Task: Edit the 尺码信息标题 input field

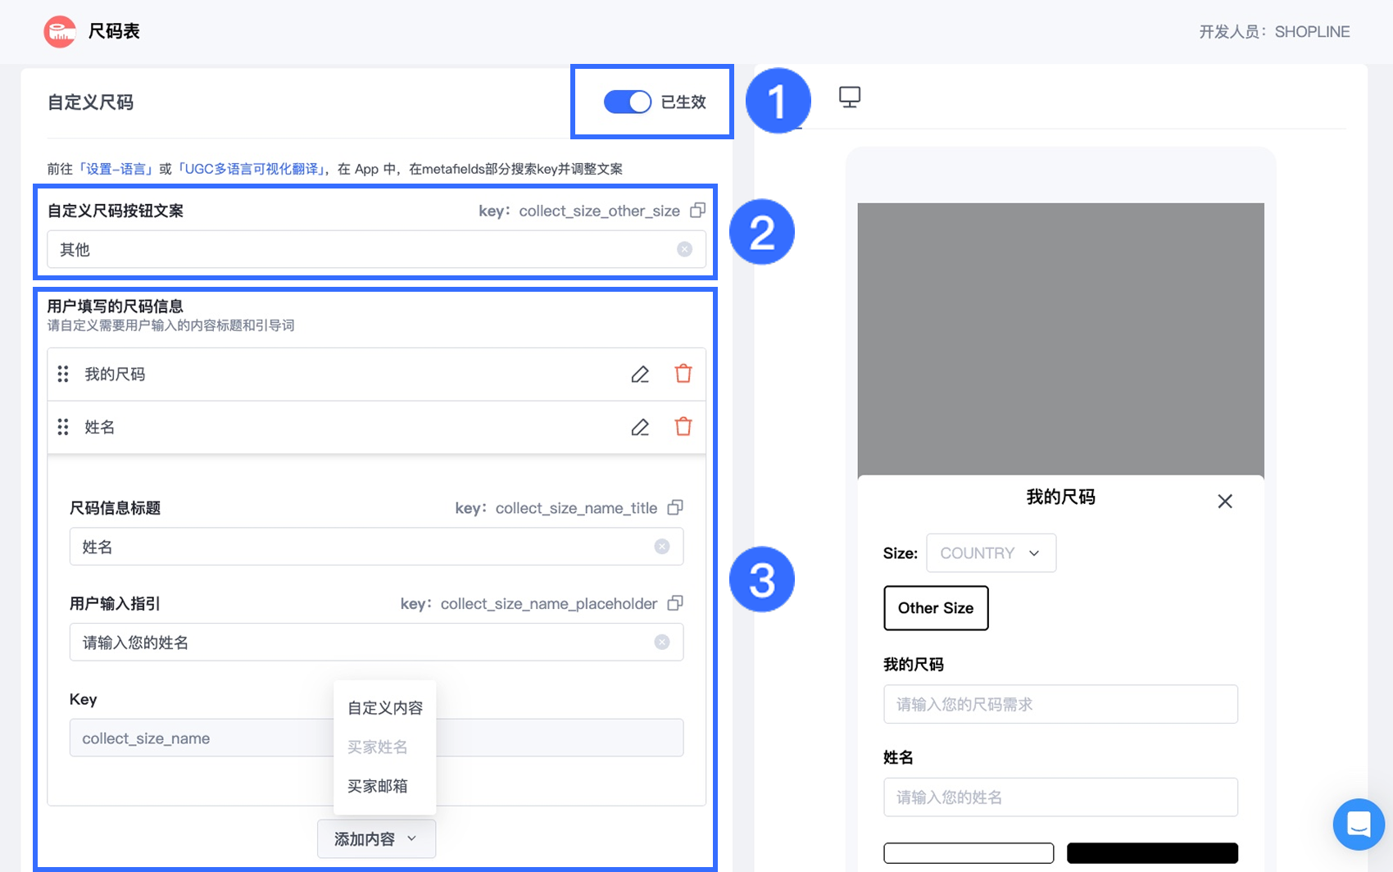Action: 376,547
